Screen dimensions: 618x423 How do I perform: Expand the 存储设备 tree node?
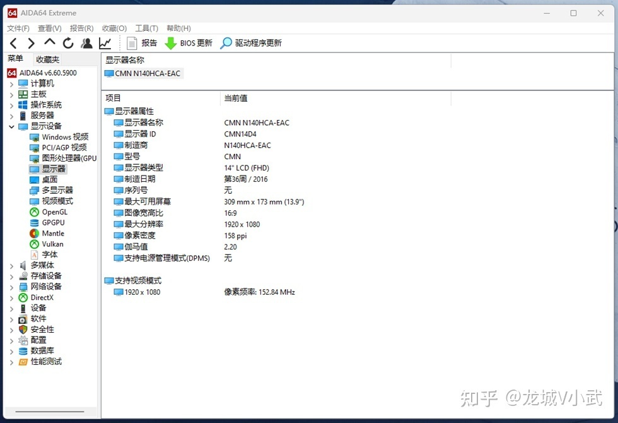pos(11,277)
